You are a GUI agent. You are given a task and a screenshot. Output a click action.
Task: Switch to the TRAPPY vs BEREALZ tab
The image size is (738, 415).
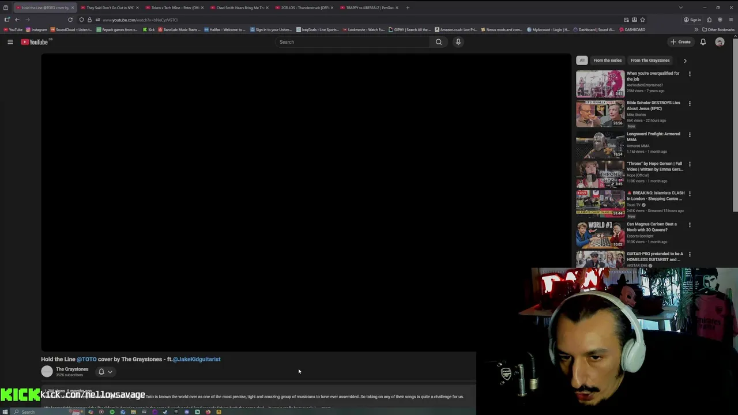click(x=370, y=8)
